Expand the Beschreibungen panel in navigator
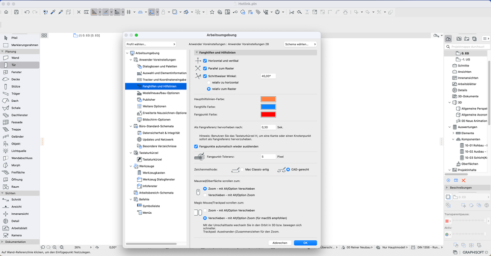This screenshot has height=256, width=491. coord(447,188)
